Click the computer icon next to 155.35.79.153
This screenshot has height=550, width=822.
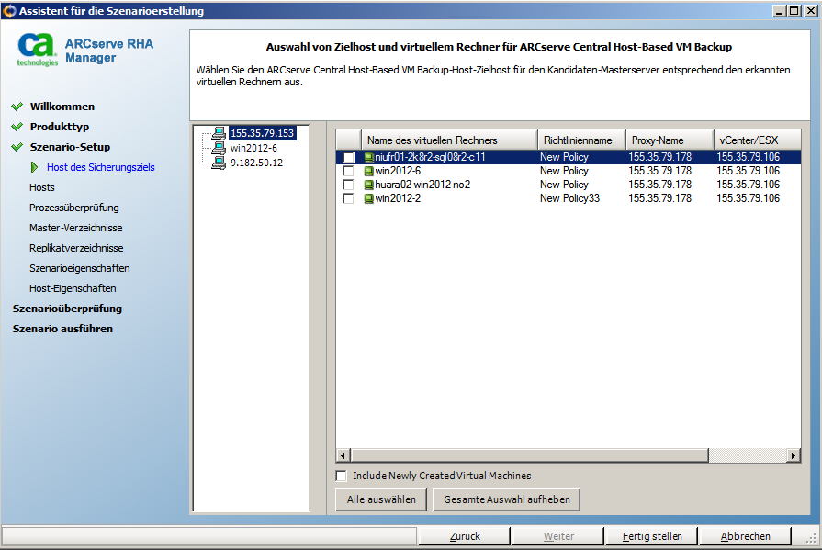point(220,133)
